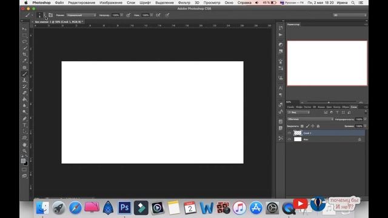Select the Shape tool
388x218 pixels.
click(x=24, y=138)
